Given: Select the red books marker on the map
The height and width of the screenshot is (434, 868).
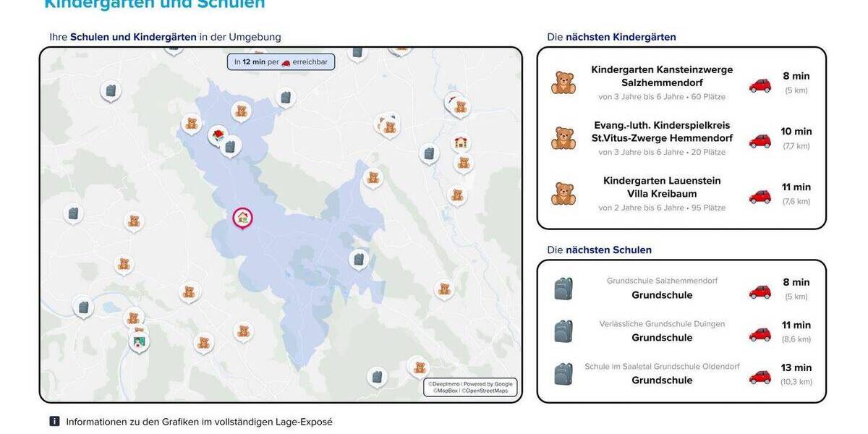Looking at the screenshot, I should tap(218, 135).
